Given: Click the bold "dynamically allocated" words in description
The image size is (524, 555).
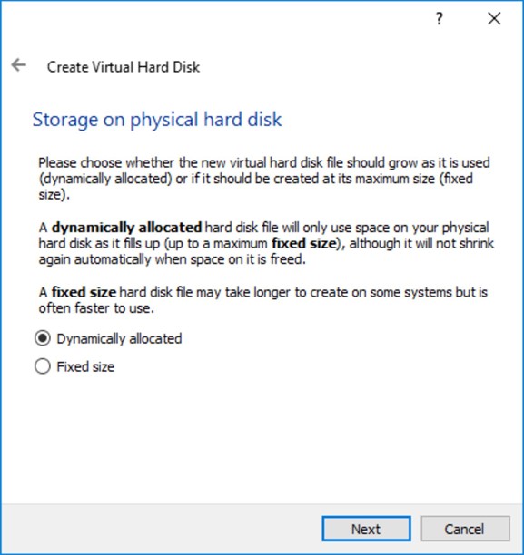Looking at the screenshot, I should 127,228.
